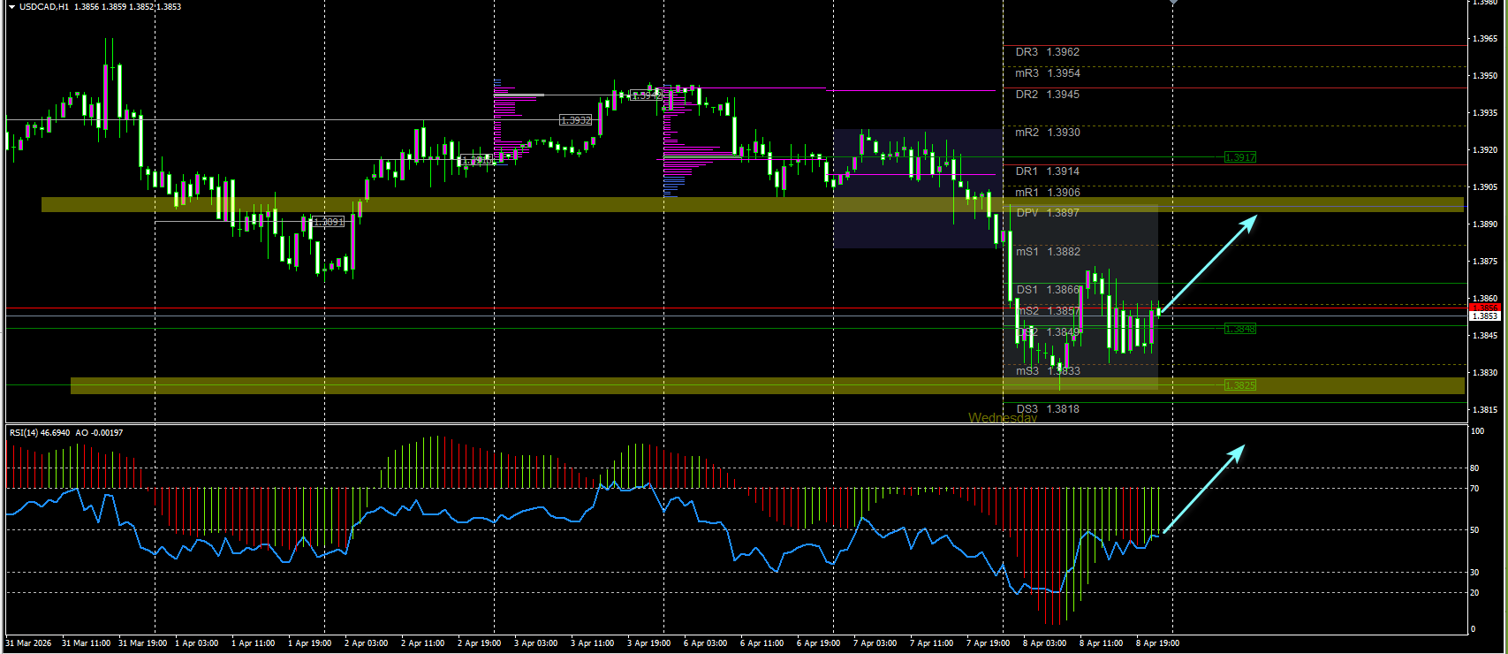Click the RSI(14) 46.6940 indicator label

click(x=40, y=433)
